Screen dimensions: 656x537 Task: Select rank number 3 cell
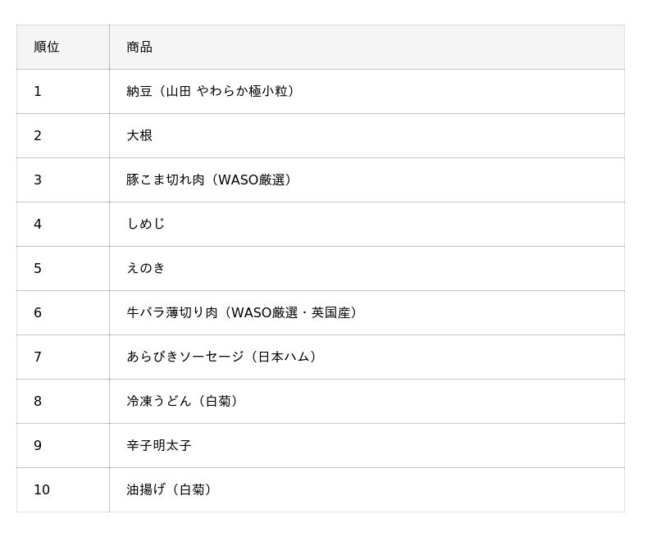[x=63, y=180]
